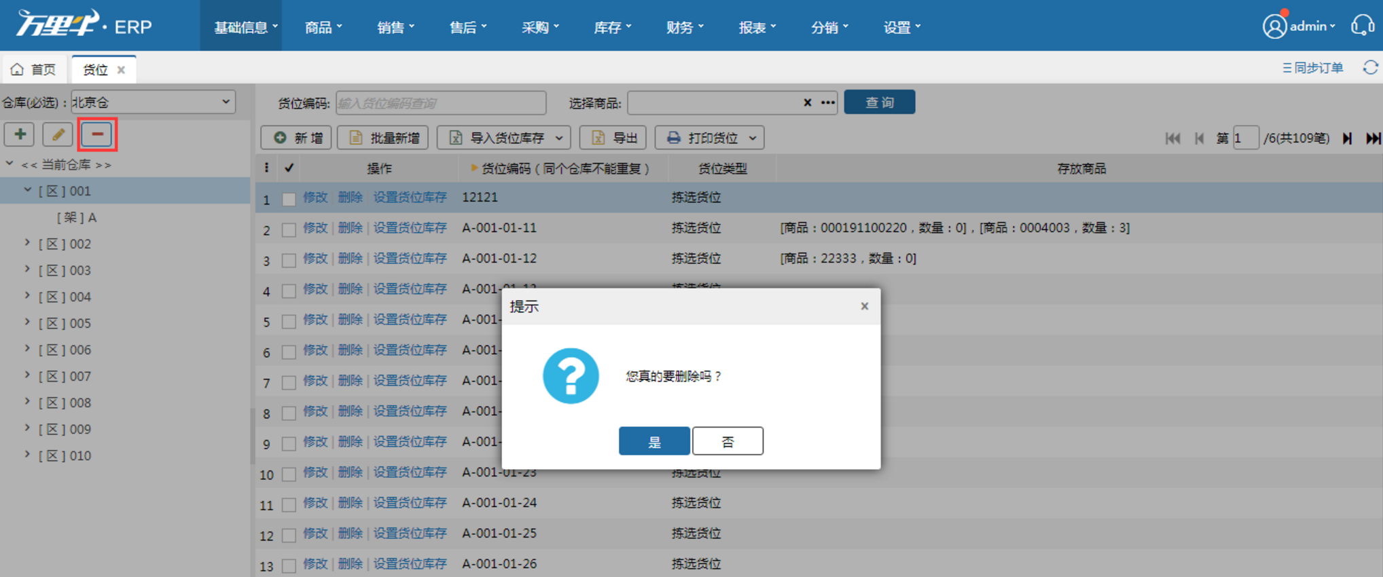Check the checkbox for row 5
The width and height of the screenshot is (1383, 577).
tap(289, 321)
